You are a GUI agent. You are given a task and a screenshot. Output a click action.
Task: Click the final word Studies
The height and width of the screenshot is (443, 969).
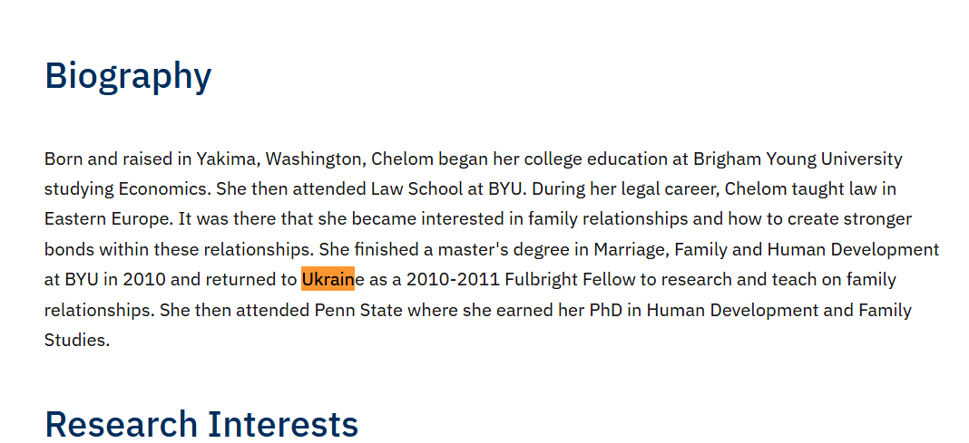76,341
